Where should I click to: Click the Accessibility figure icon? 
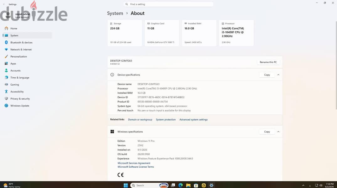click(x=6, y=91)
